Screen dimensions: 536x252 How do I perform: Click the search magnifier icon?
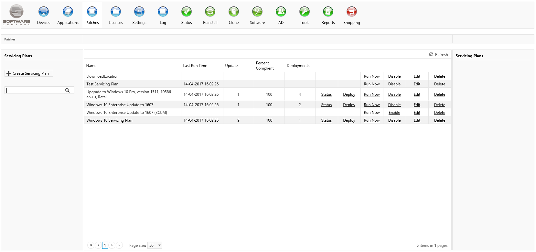pyautogui.click(x=68, y=91)
